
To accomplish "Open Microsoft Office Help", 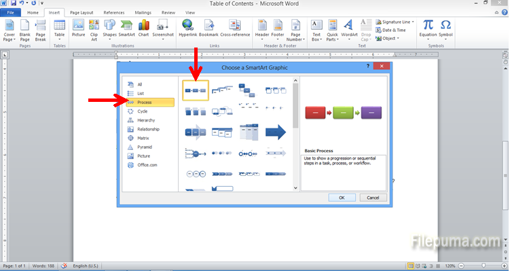I will (x=505, y=12).
